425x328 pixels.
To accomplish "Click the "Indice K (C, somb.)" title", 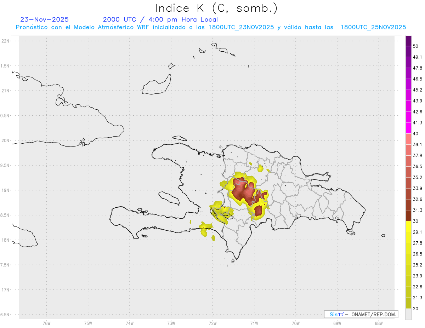I will pyautogui.click(x=216, y=8).
